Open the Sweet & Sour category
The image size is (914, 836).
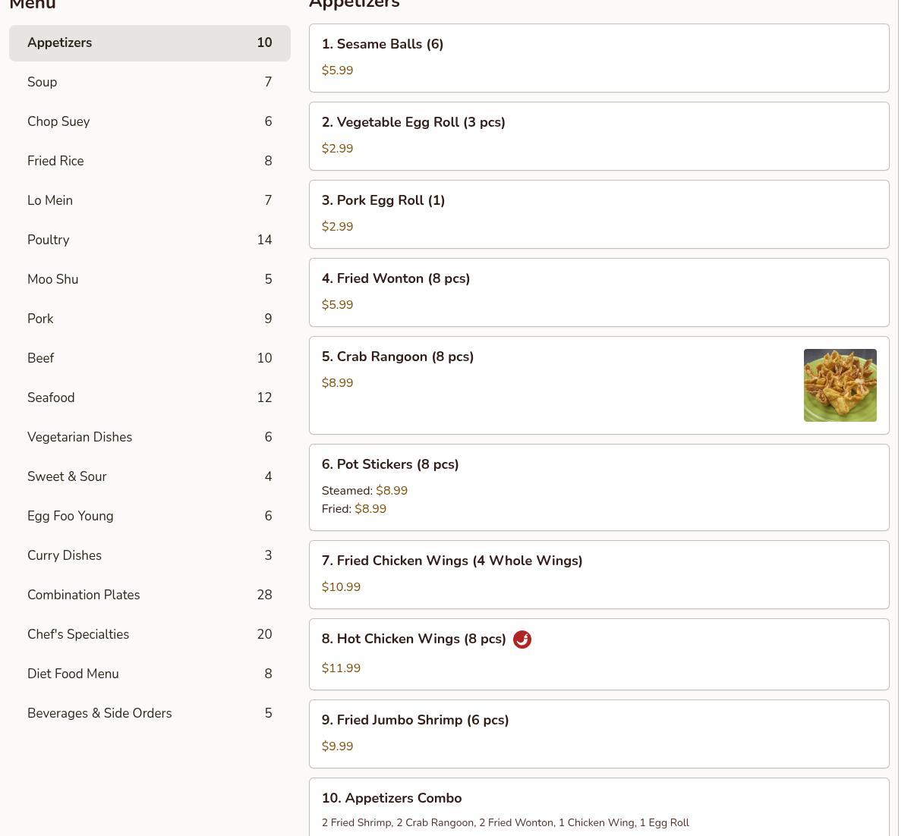[x=150, y=477]
